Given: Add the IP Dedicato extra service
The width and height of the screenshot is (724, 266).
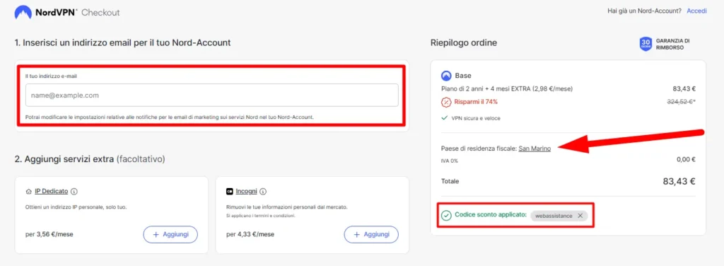Looking at the screenshot, I should (170, 235).
